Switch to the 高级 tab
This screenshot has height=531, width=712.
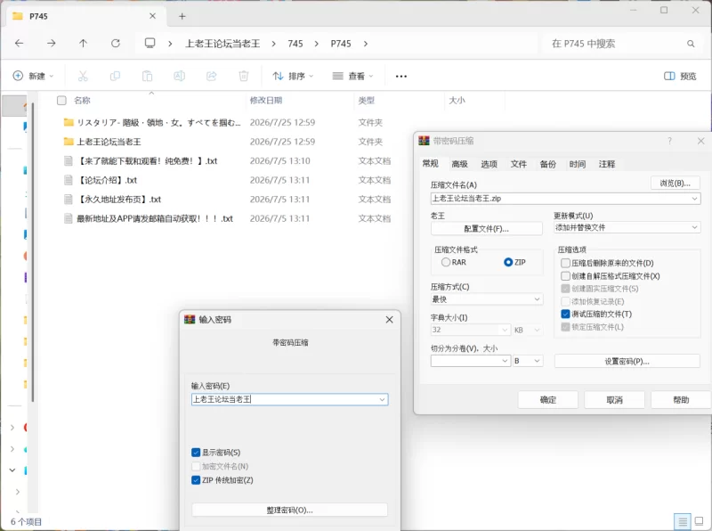[459, 164]
